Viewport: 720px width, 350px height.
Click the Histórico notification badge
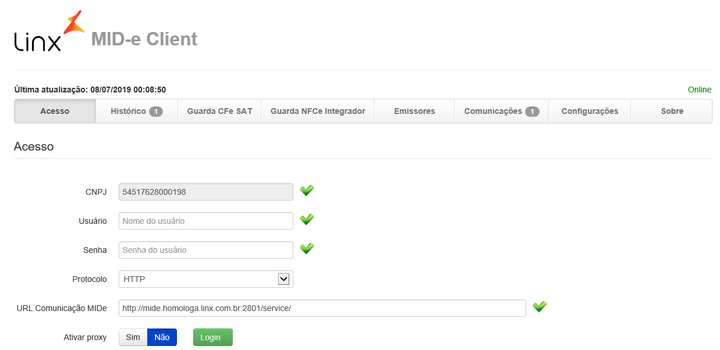tap(155, 112)
